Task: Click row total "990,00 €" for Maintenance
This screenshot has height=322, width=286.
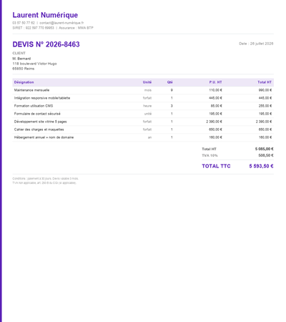Action: point(265,90)
